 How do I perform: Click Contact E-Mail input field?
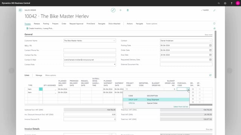[x=90, y=60]
